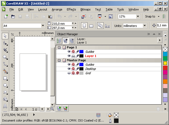Close the Object Manager docker
The height and width of the screenshot is (125, 169).
point(159,34)
